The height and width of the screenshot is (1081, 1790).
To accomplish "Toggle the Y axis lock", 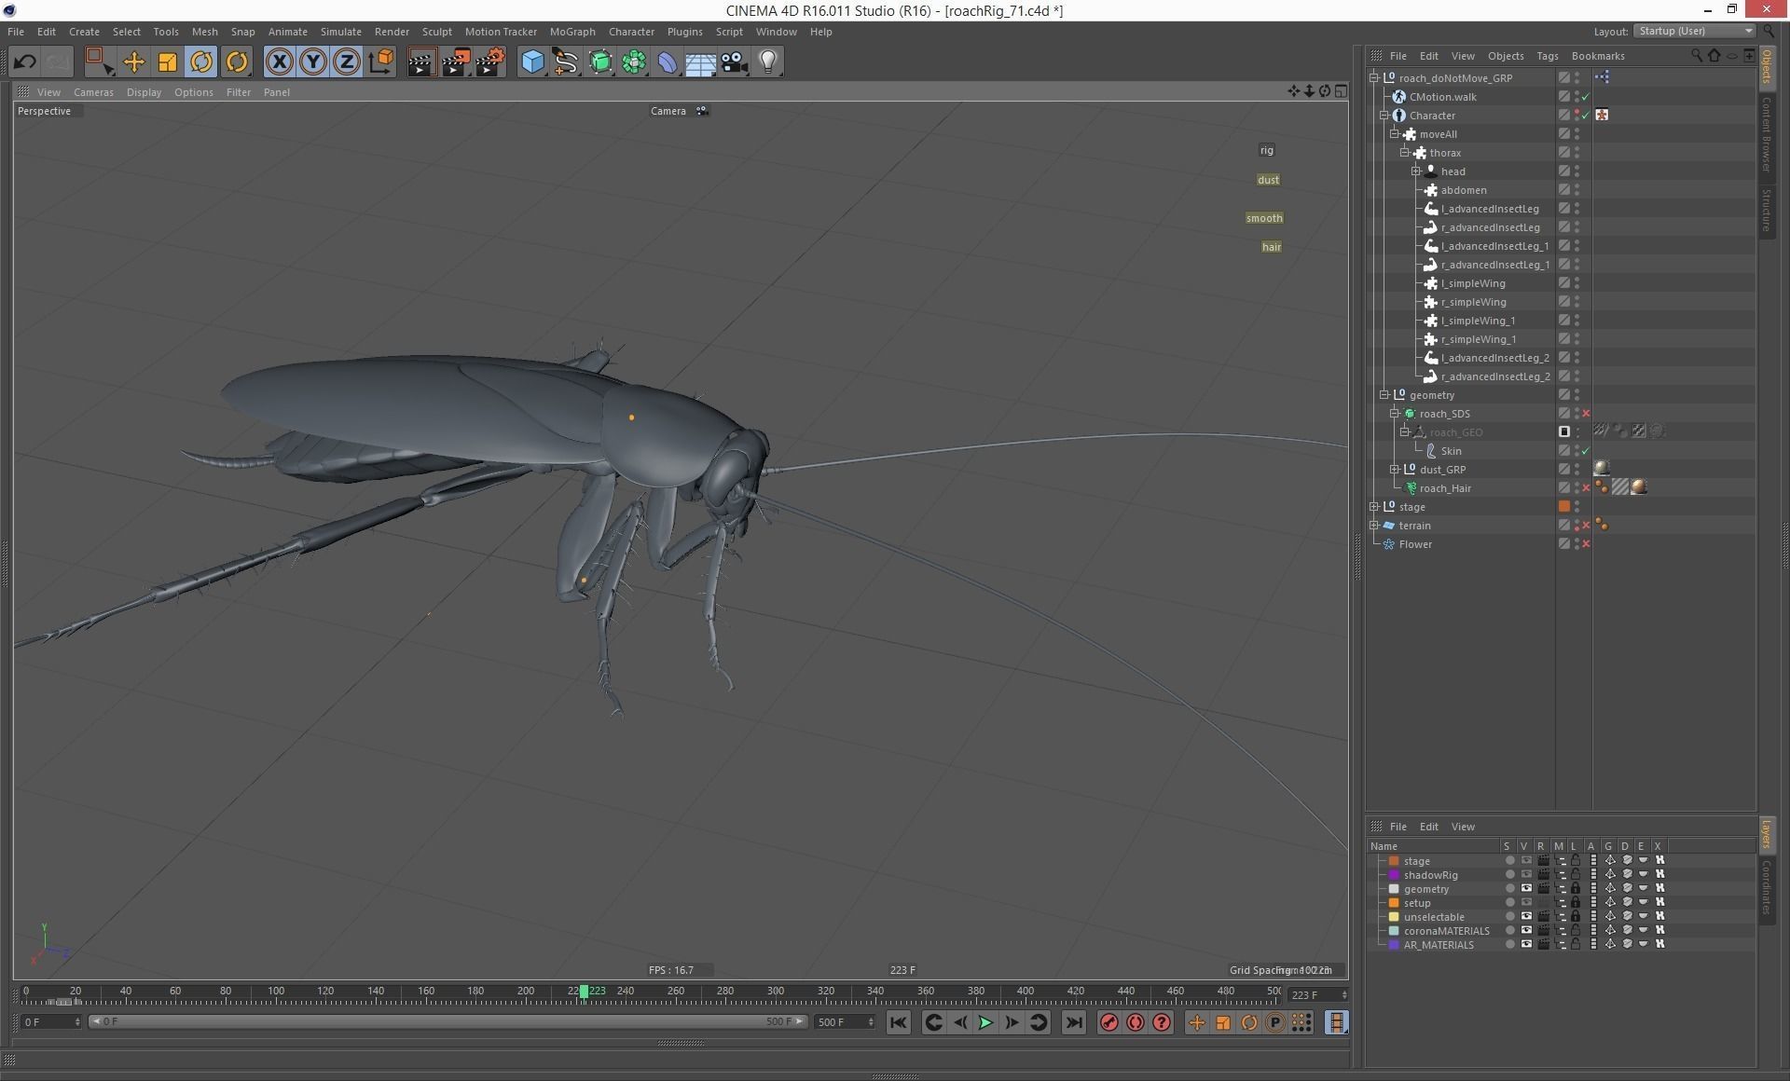I will pyautogui.click(x=312, y=62).
